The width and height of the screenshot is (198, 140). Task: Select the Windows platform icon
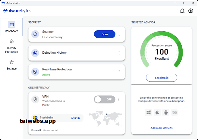click(x=149, y=112)
